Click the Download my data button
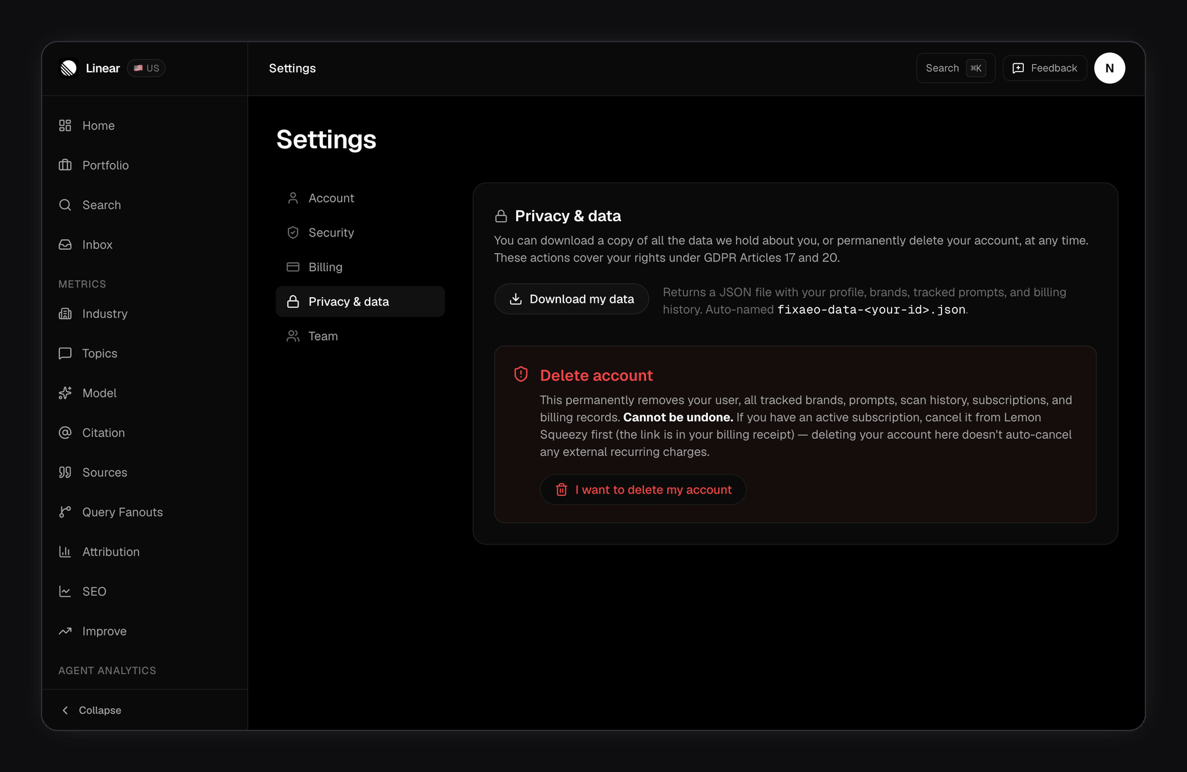1187x772 pixels. [x=572, y=299]
